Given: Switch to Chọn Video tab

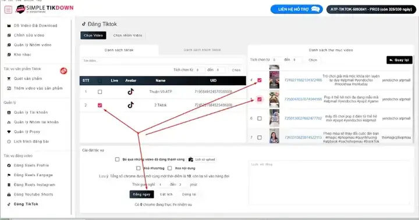Looking at the screenshot, I should [93, 35].
